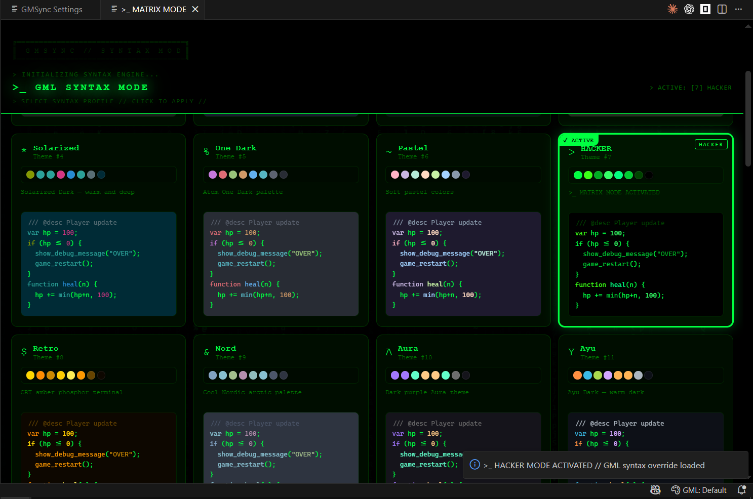Open the ChatGPT icon in the title bar
This screenshot has height=499, width=753.
pos(689,9)
